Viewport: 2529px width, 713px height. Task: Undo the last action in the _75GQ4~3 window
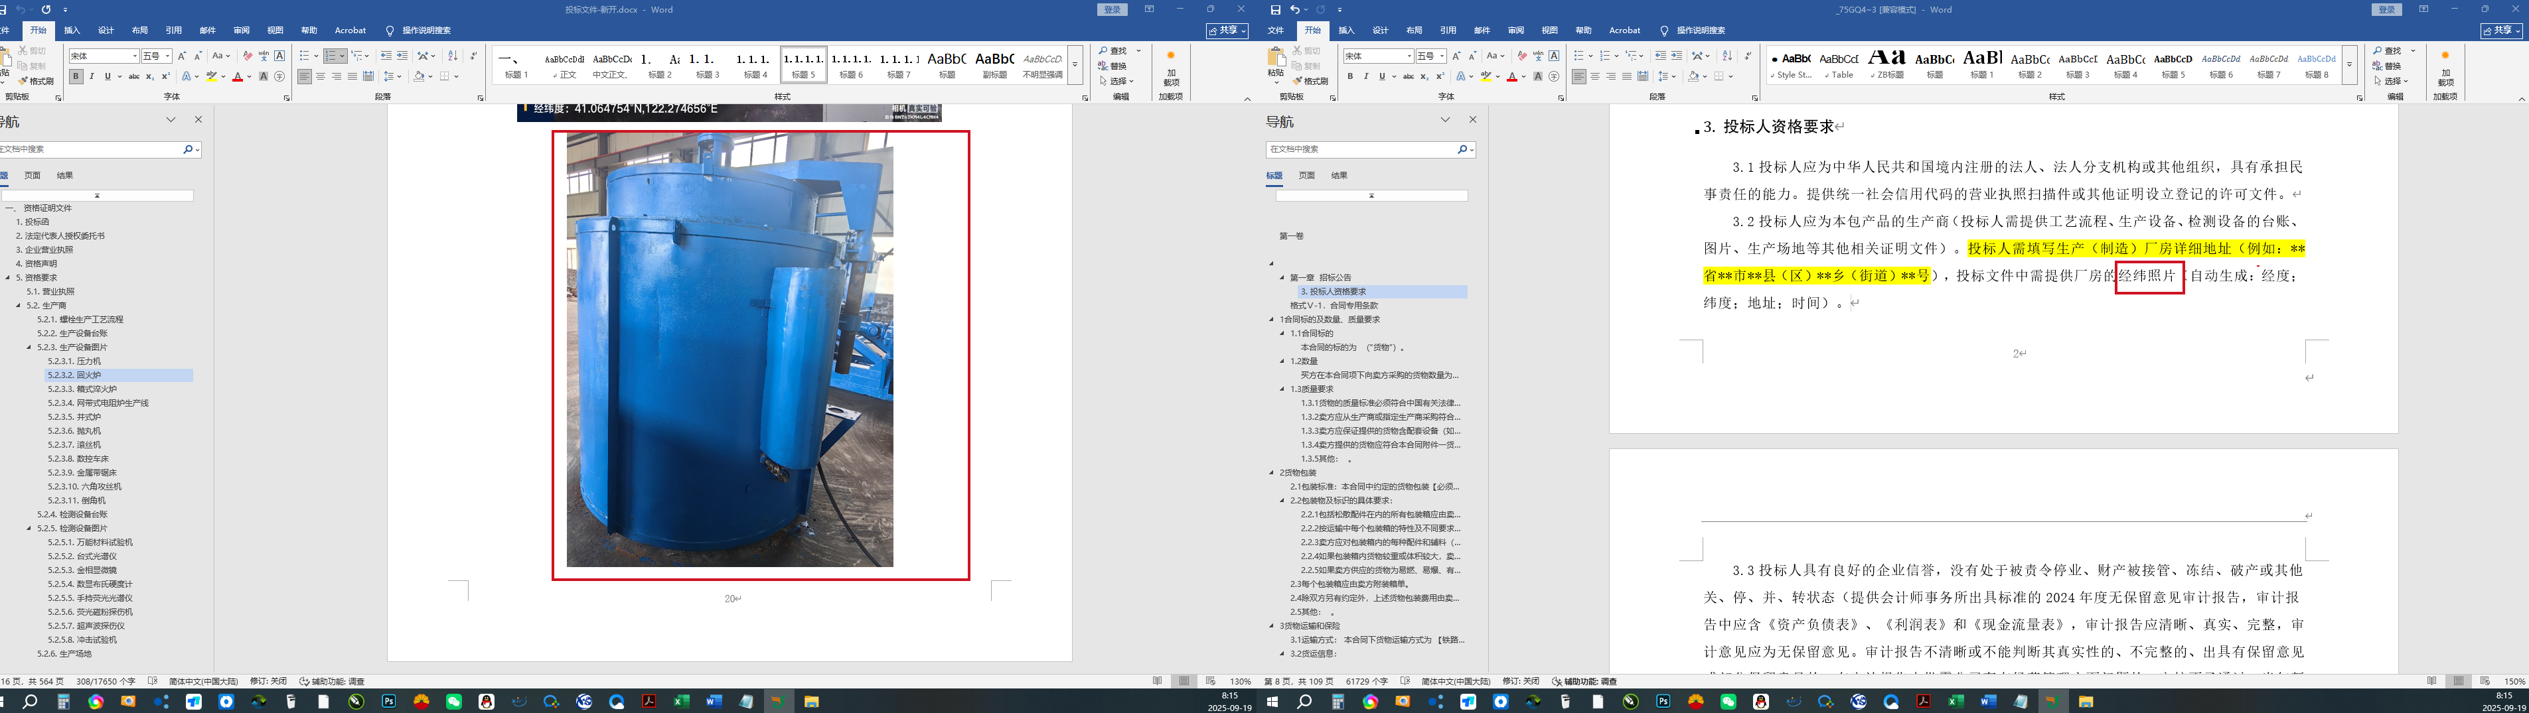[1294, 10]
